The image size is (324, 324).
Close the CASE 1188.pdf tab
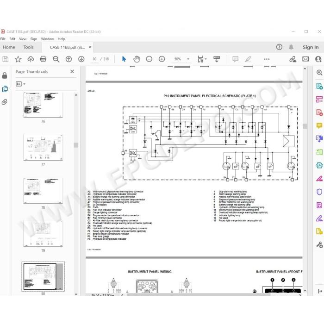click(x=90, y=47)
